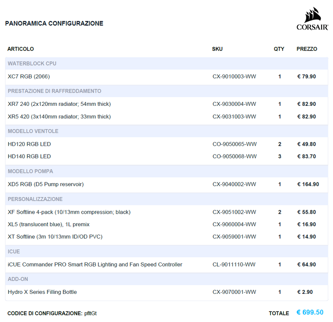Click the PANORAMICA CONFIGURAZIONE heading
This screenshot has height=322, width=333.
(54, 23)
